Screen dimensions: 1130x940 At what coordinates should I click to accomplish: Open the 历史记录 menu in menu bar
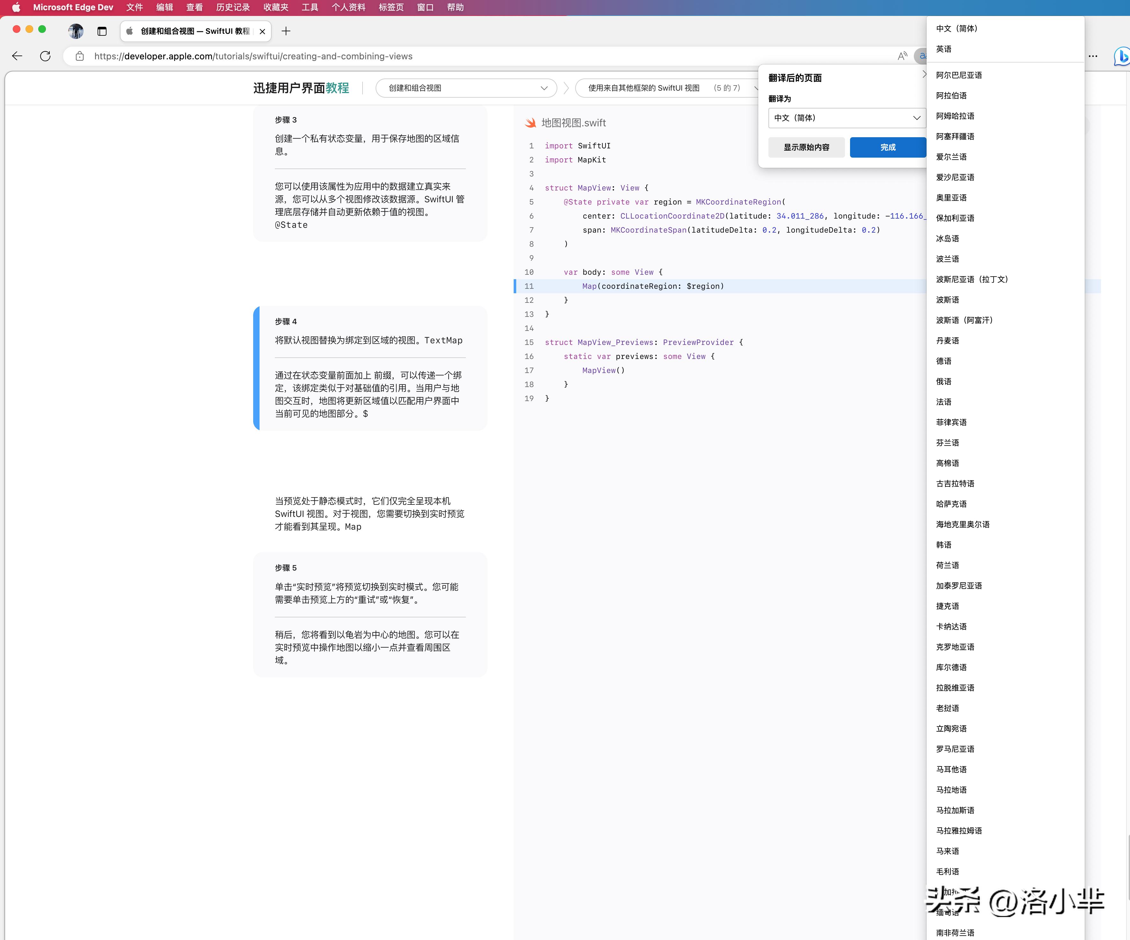(x=232, y=8)
